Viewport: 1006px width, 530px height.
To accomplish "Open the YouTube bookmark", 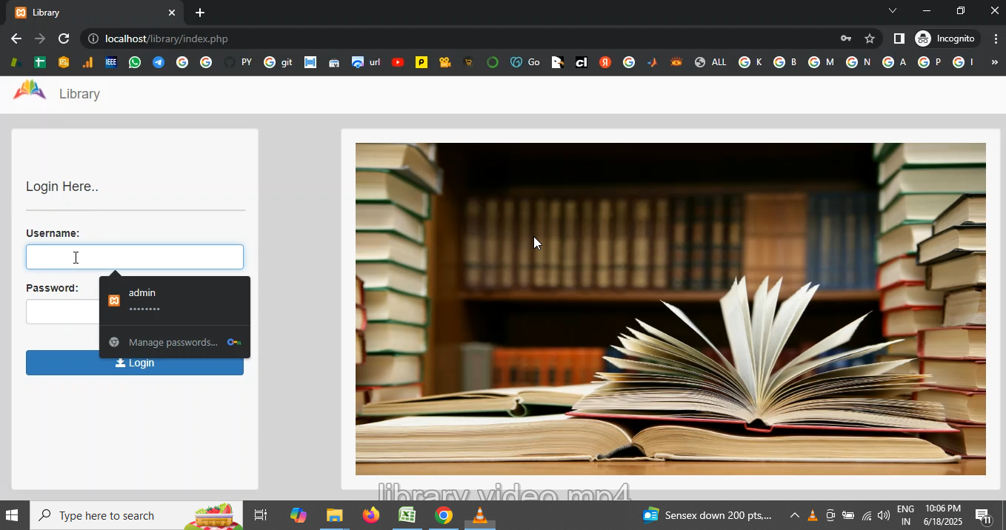I will click(398, 62).
